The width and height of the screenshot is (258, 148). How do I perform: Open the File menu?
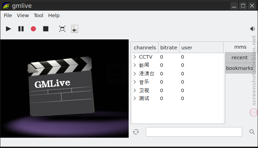[8, 15]
